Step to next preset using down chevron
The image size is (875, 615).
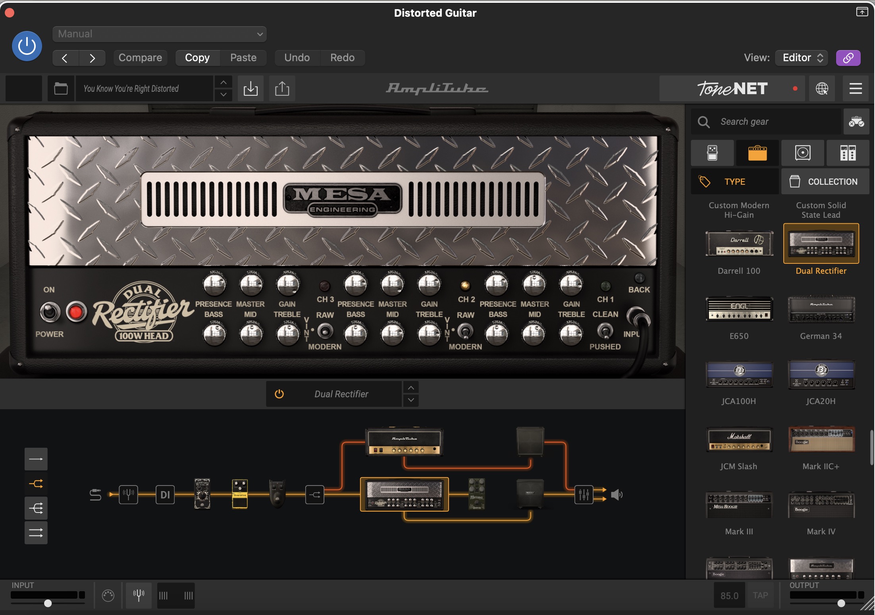(x=224, y=95)
